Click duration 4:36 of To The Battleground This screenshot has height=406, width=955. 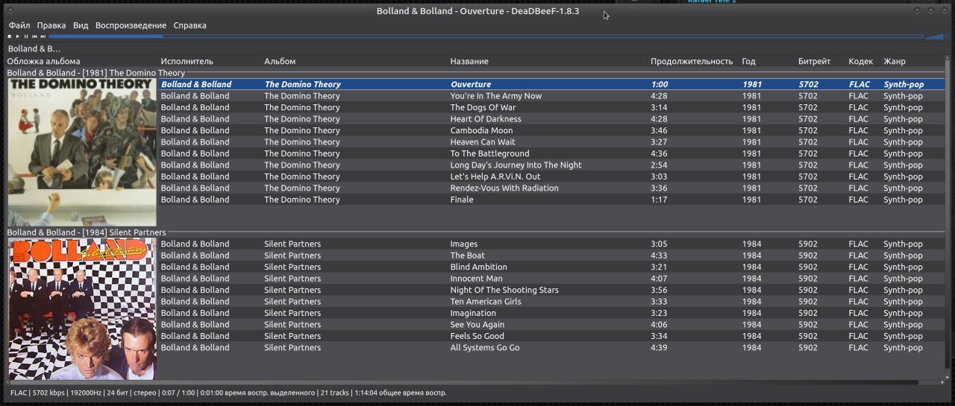659,153
